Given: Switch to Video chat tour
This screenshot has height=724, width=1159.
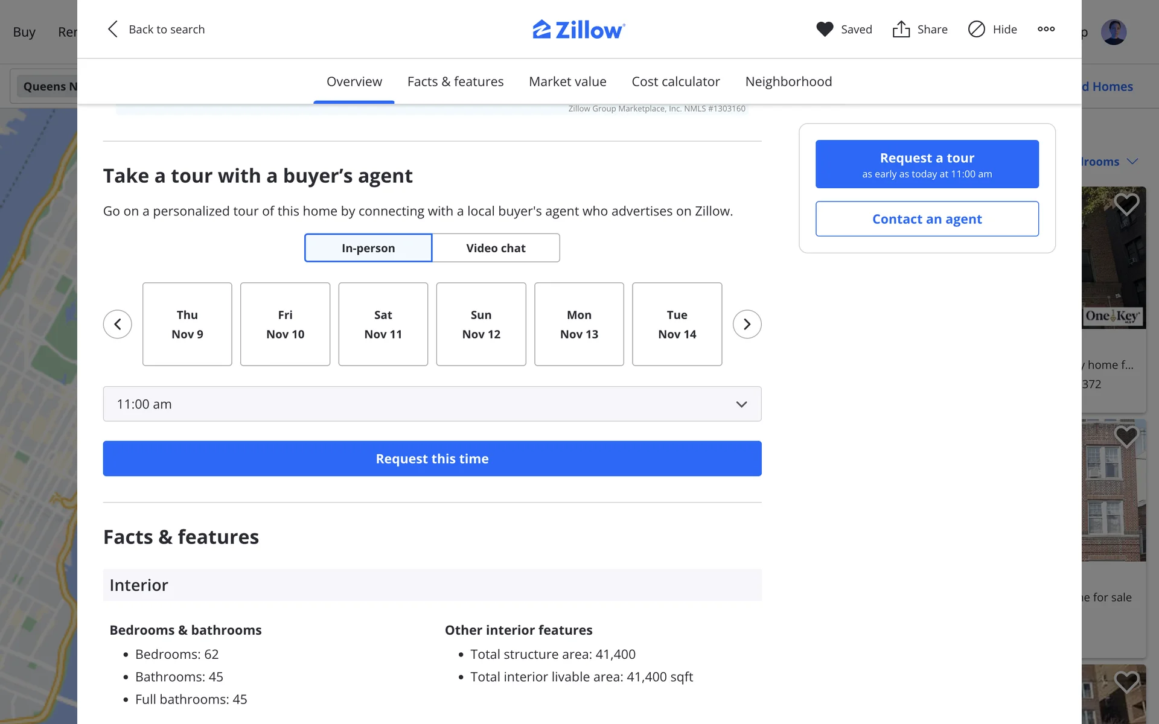Looking at the screenshot, I should [496, 248].
